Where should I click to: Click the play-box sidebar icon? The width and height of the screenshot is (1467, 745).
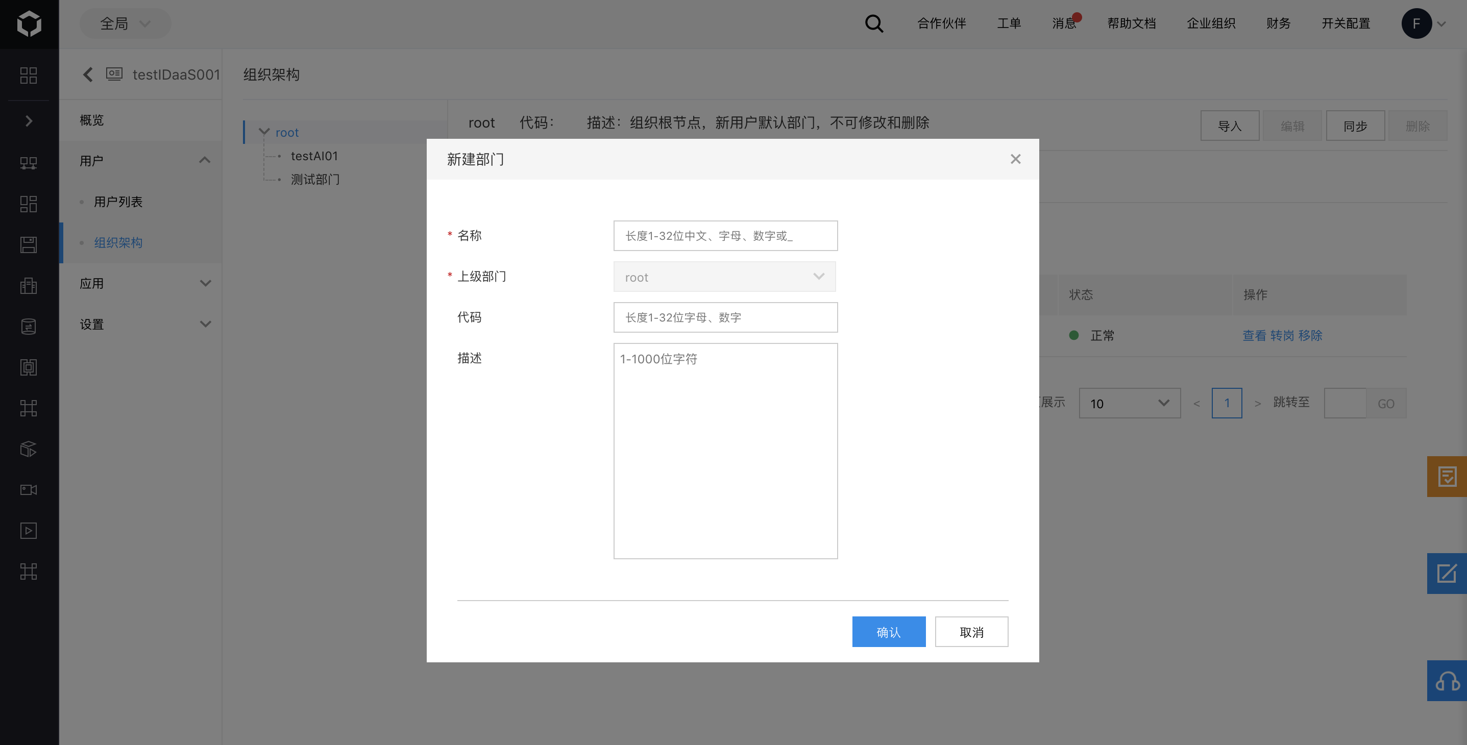[29, 531]
